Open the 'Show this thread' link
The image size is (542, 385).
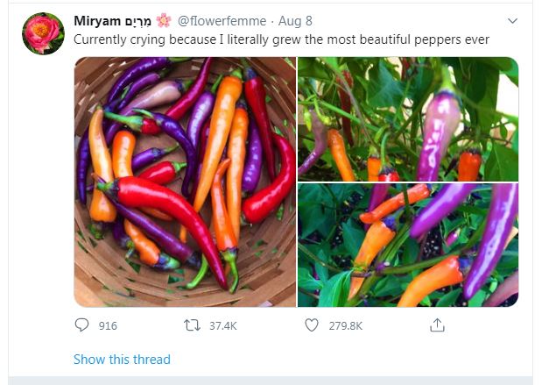pyautogui.click(x=122, y=360)
